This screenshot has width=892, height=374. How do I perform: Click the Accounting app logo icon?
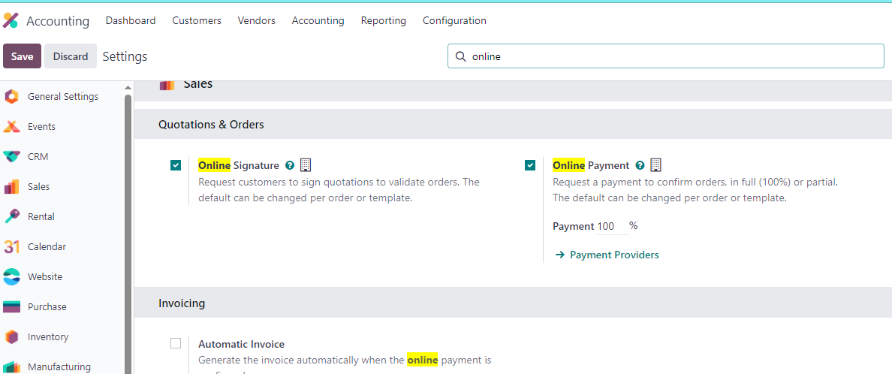coord(11,20)
